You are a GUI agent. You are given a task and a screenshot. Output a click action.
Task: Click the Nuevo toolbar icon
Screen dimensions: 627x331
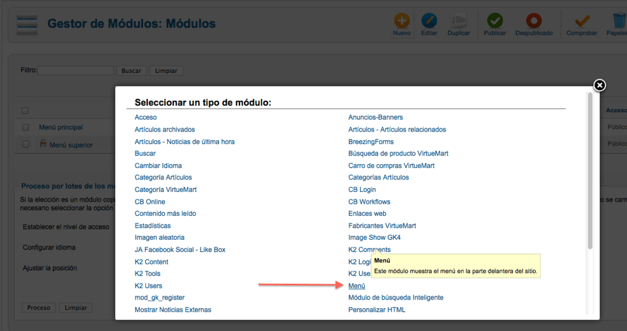pyautogui.click(x=401, y=21)
